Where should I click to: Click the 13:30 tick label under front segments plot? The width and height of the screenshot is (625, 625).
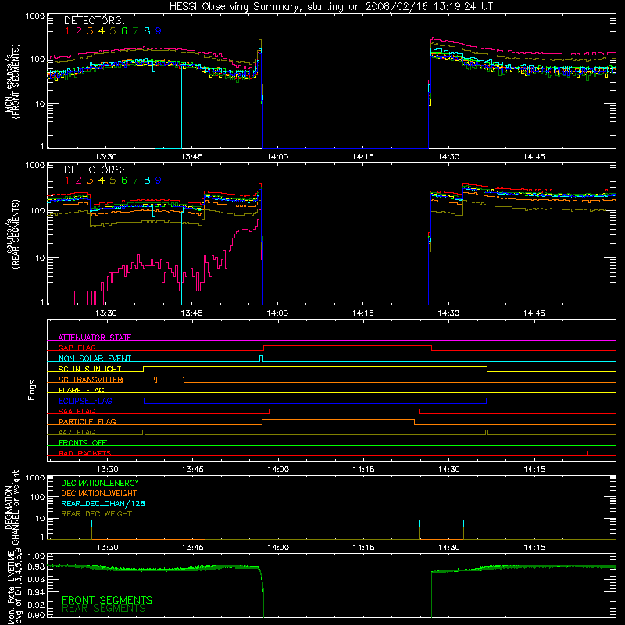(x=106, y=157)
